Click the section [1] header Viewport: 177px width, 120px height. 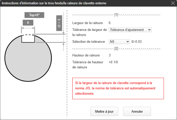click(116, 15)
